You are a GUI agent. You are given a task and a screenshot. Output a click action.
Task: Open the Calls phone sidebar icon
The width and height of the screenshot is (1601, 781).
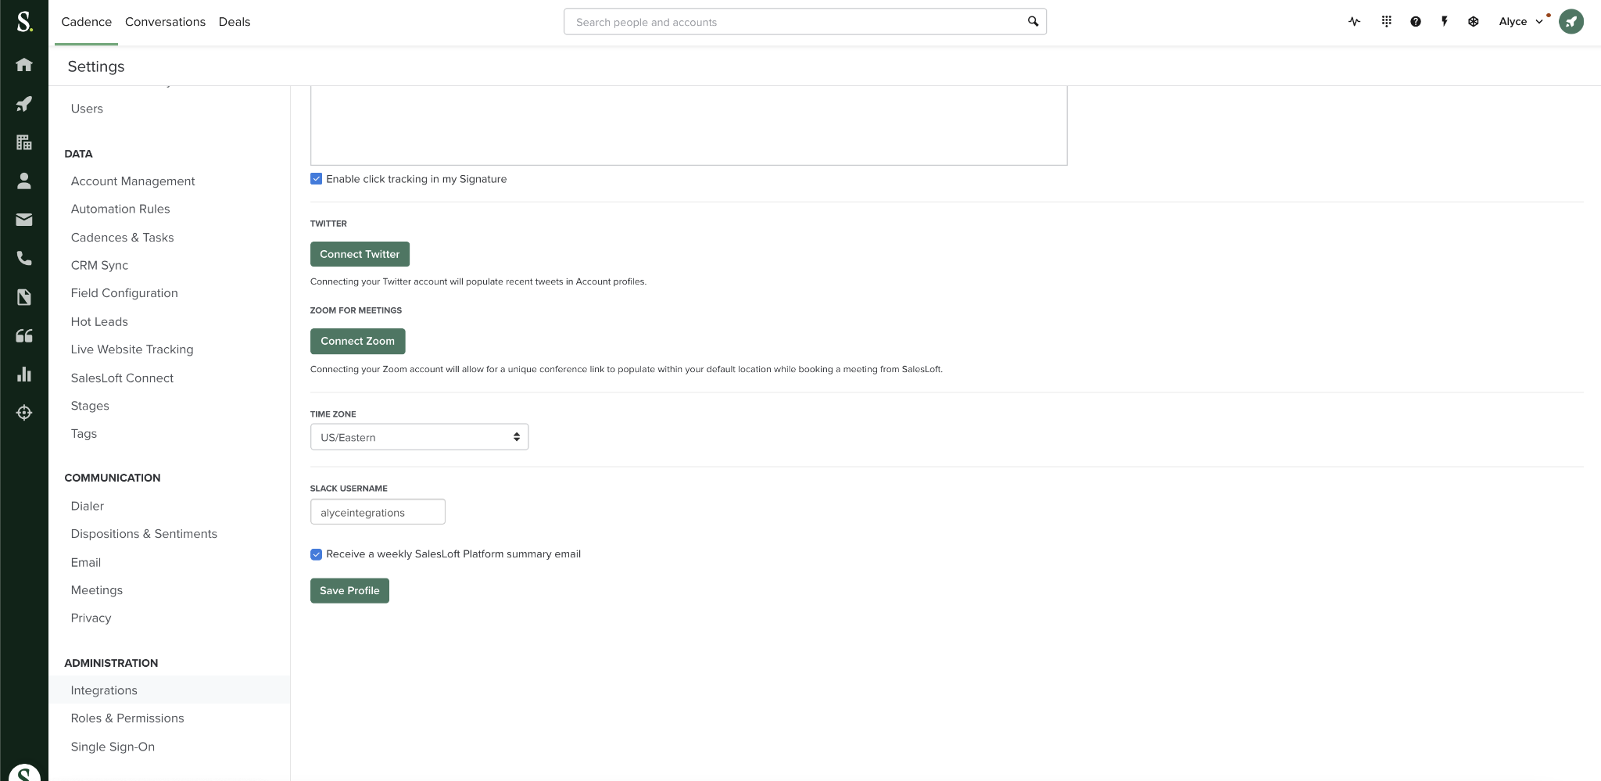[24, 259]
